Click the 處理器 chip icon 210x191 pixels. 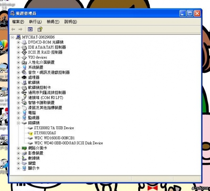click(x=24, y=77)
